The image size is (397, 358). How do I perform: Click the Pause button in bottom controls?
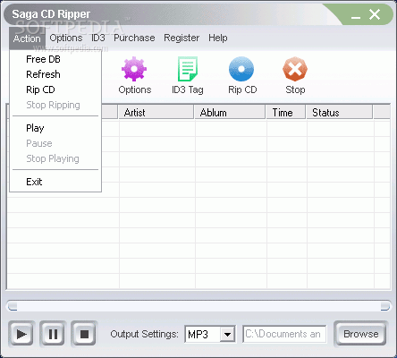tap(53, 334)
